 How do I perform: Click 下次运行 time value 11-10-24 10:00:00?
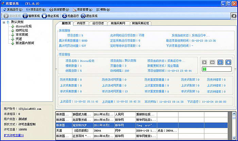[214, 102]
